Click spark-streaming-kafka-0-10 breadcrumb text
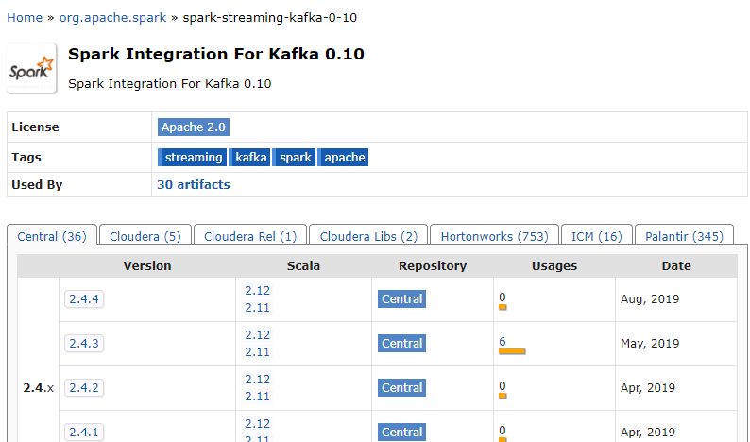Screen dimensions: 750x442 point(270,18)
